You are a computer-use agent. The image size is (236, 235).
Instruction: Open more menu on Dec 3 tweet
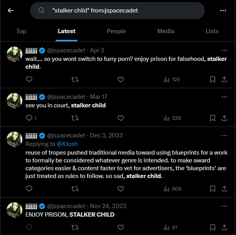[224, 135]
